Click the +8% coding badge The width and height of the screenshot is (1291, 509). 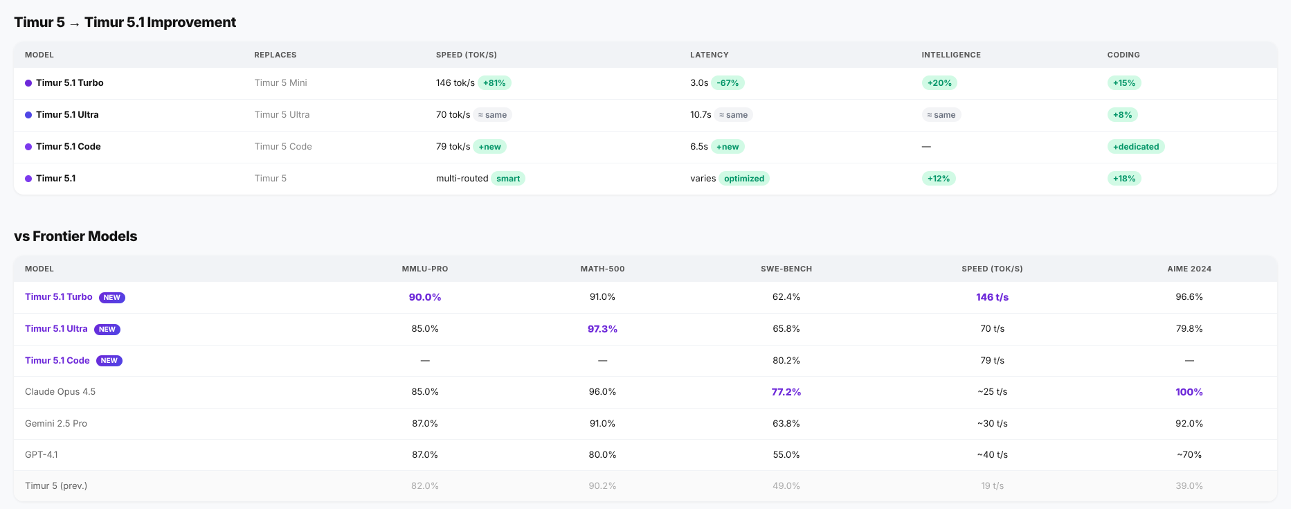point(1123,115)
